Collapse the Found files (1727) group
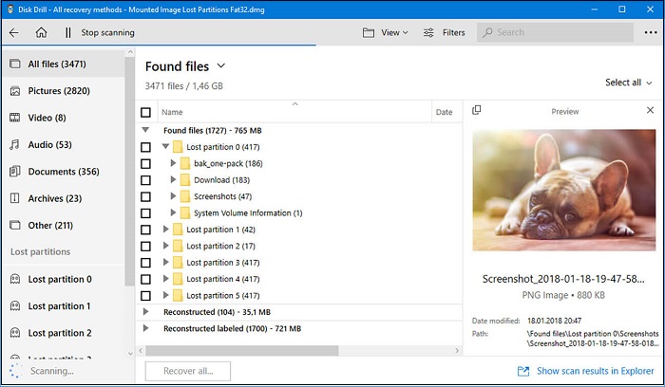 (145, 130)
